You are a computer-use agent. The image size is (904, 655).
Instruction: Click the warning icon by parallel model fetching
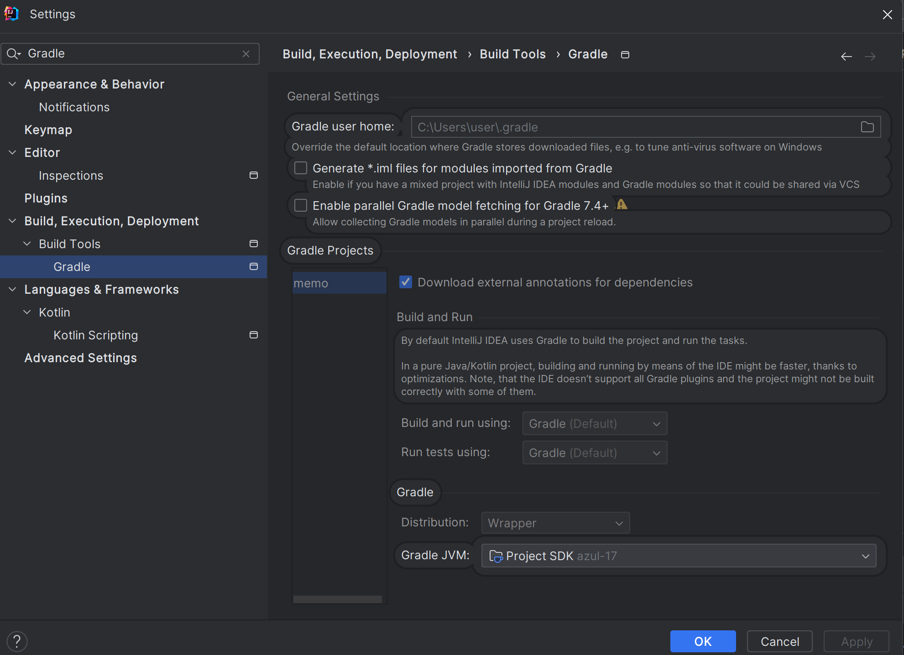(622, 204)
